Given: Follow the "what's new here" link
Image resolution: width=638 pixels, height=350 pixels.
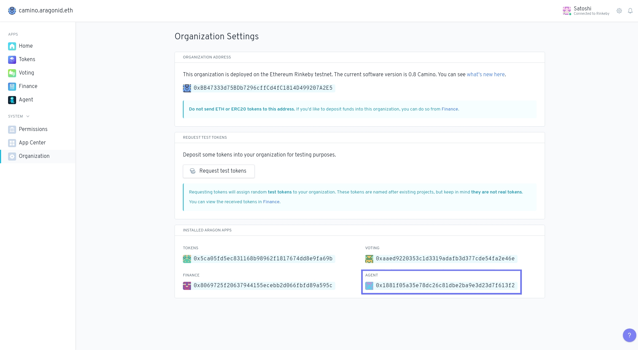Looking at the screenshot, I should coord(485,75).
